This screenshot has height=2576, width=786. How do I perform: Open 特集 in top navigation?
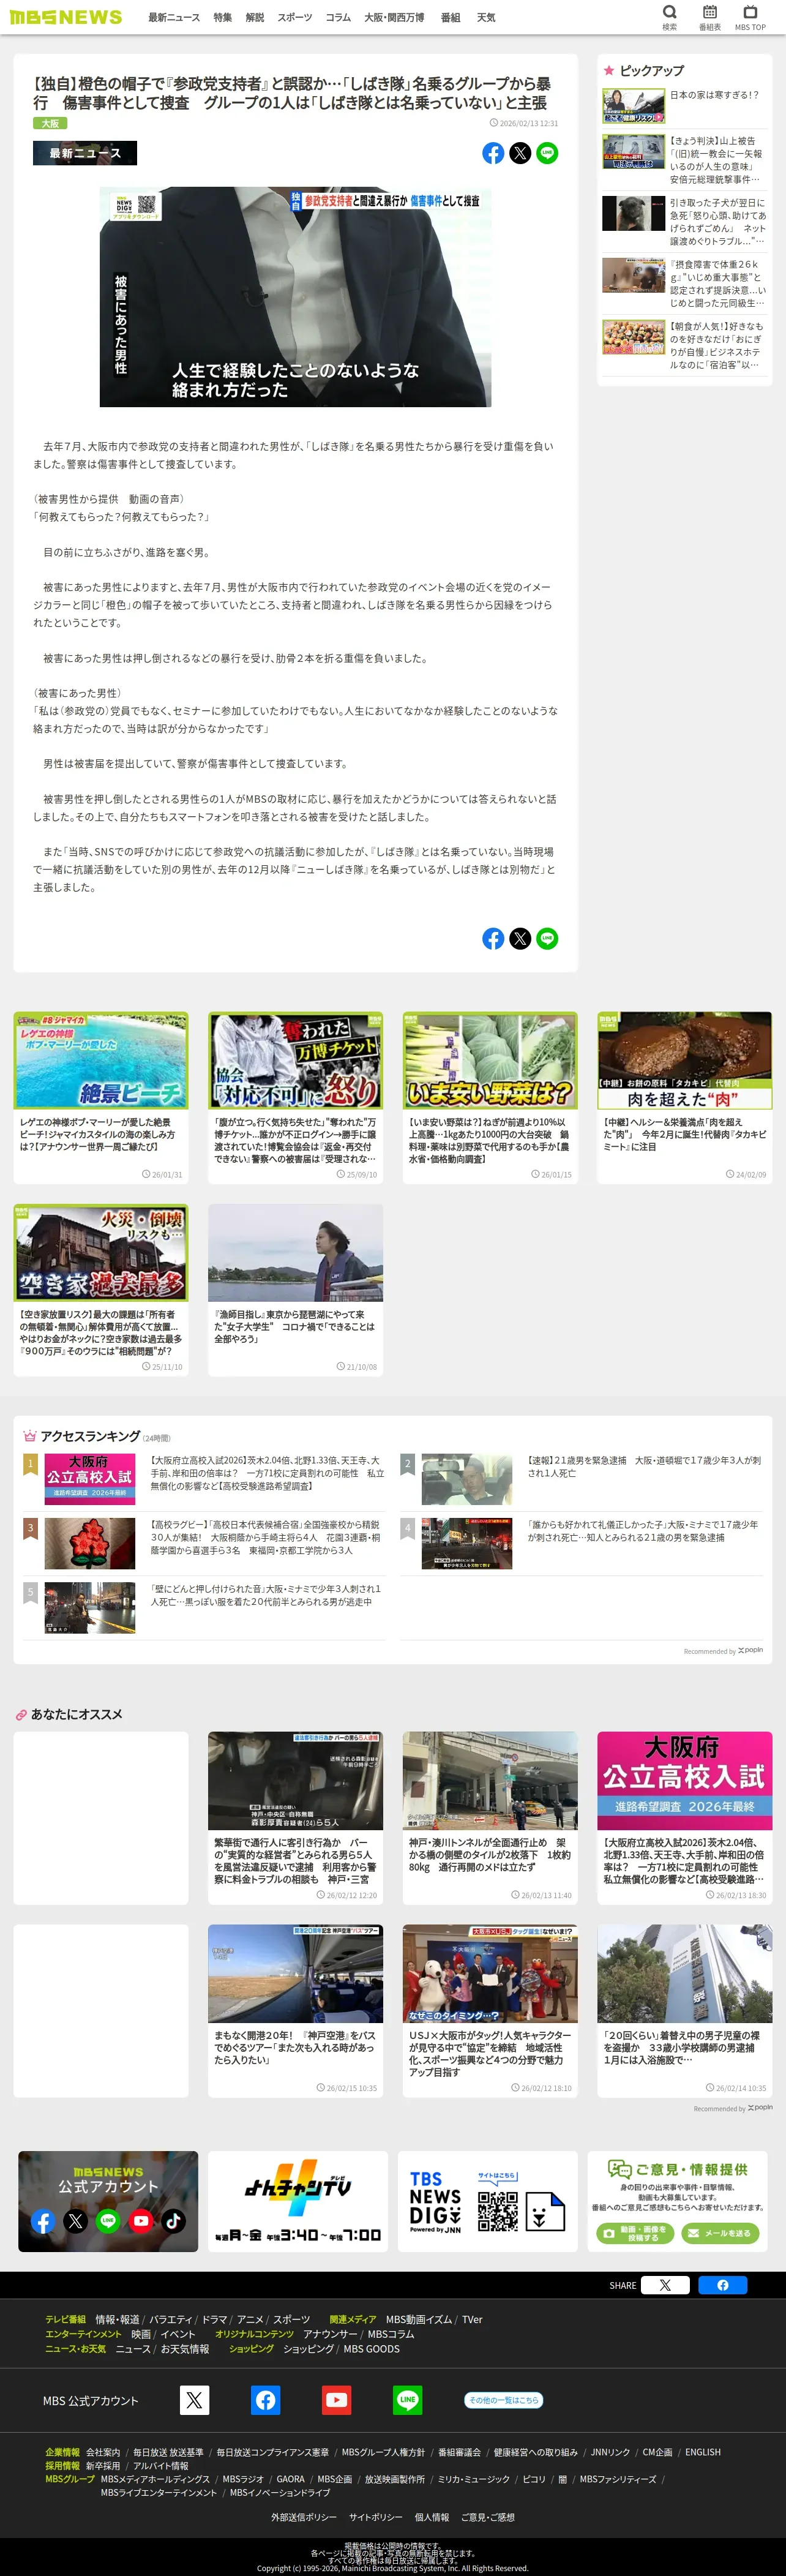pos(222,17)
